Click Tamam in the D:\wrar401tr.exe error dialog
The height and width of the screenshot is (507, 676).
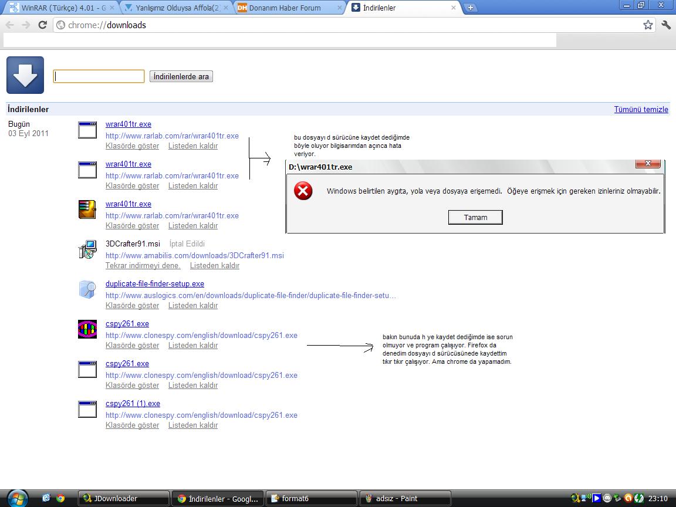tap(475, 217)
